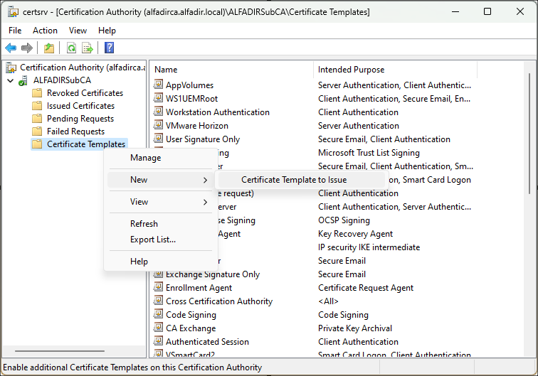Viewport: 538px width, 376px height.
Task: Click the Export List toolbar icon
Action: [88, 48]
